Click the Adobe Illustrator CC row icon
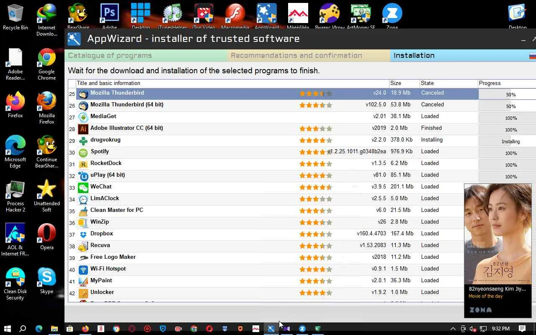 click(x=83, y=129)
